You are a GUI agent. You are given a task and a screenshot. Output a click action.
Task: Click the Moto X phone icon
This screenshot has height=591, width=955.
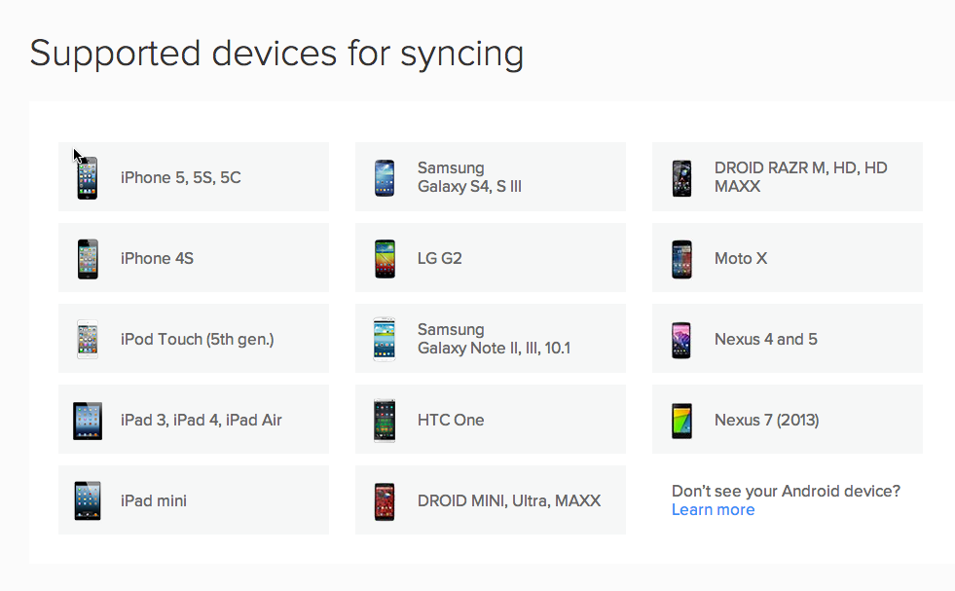click(x=681, y=259)
